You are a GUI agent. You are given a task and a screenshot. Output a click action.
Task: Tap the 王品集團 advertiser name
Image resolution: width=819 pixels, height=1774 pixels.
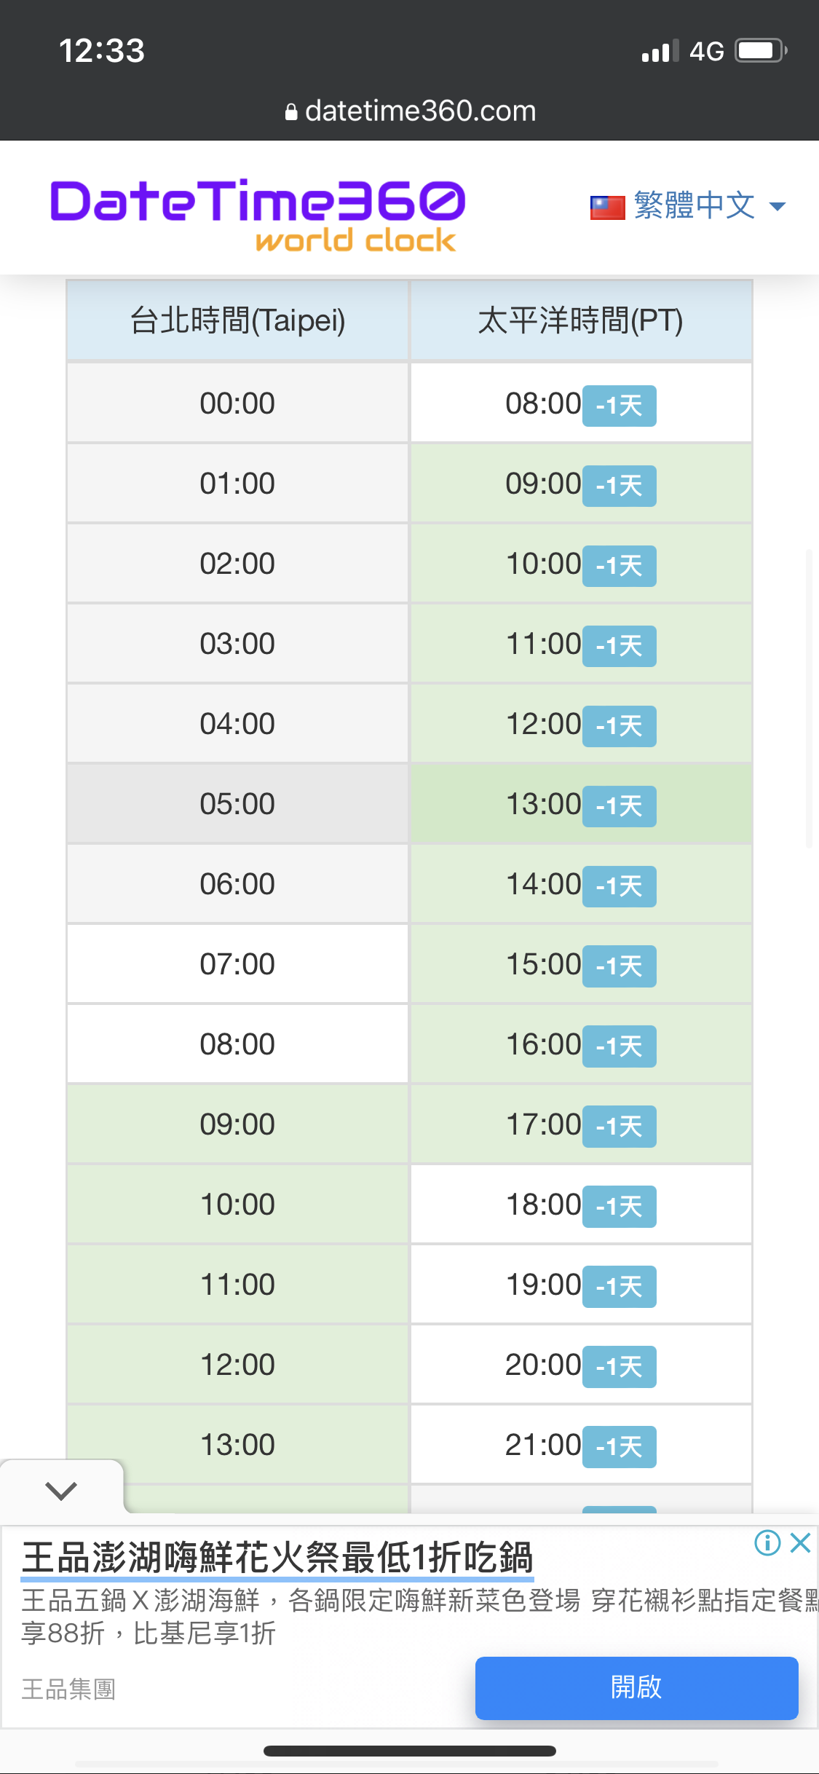tap(68, 1689)
